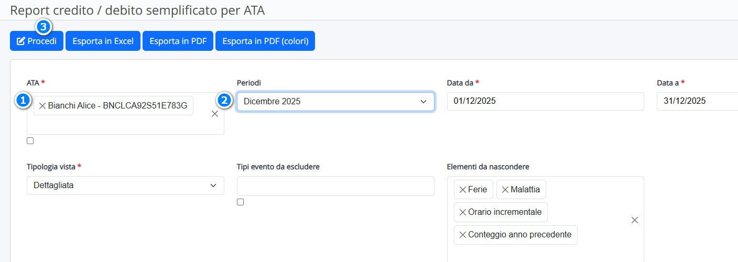Expand the Tipologia vista dropdown
This screenshot has height=262, width=738.
coord(125,185)
